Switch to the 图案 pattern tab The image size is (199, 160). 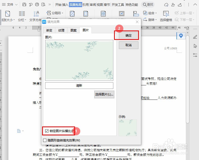click(74, 30)
